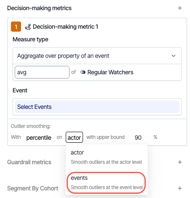Viewport: 190px width, 198px height.
Task: Expand the Measure type dropdown chevron
Action: click(x=174, y=56)
